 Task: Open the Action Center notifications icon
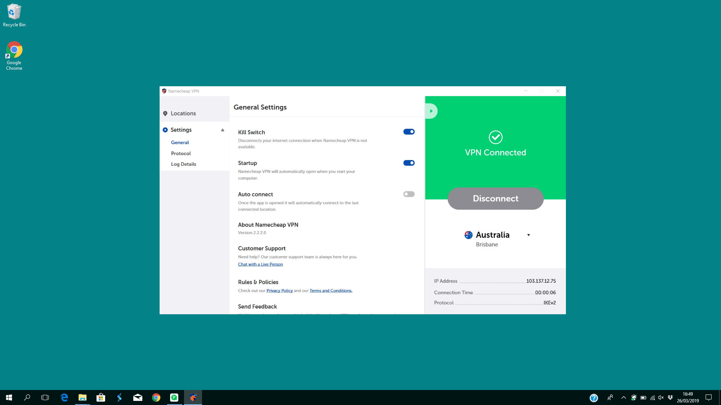(x=709, y=397)
